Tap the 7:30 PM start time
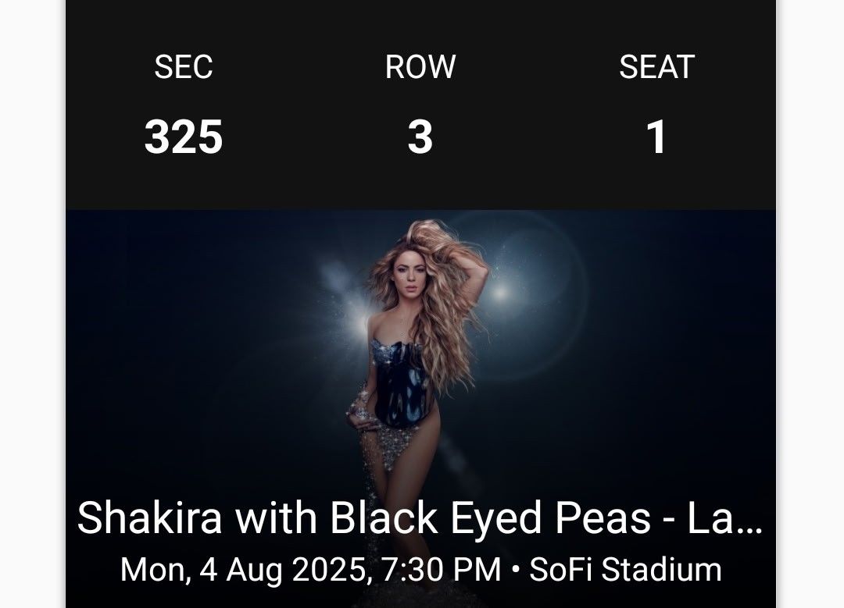Image resolution: width=844 pixels, height=608 pixels. [x=439, y=569]
